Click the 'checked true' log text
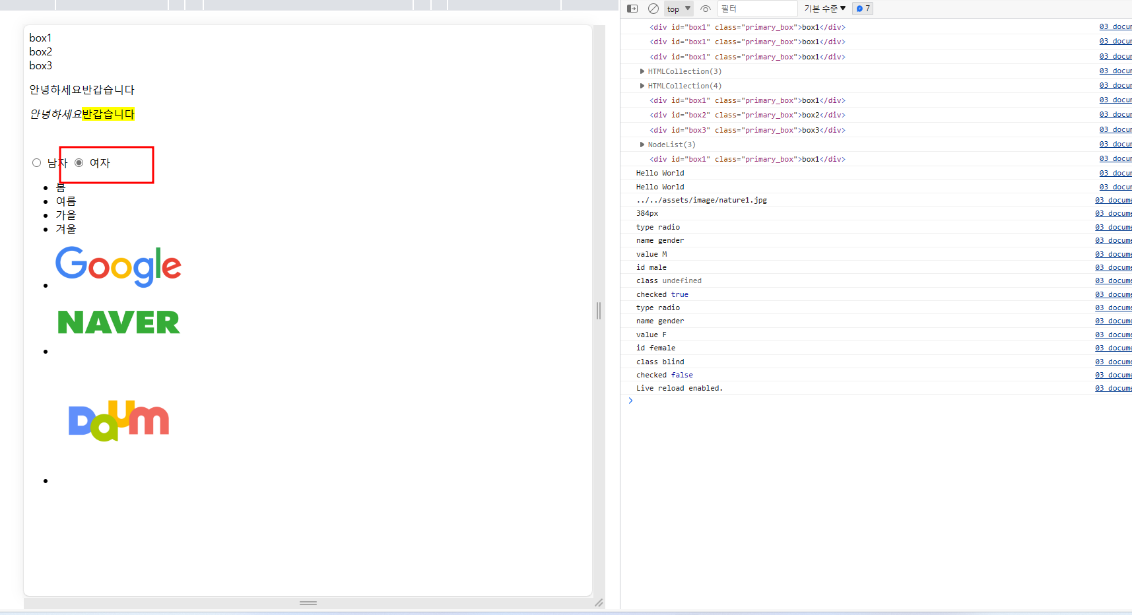Screen dimensions: 1132x615 point(662,294)
